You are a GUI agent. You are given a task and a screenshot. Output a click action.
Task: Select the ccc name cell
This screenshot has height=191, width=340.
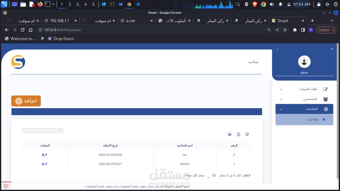pos(185,155)
